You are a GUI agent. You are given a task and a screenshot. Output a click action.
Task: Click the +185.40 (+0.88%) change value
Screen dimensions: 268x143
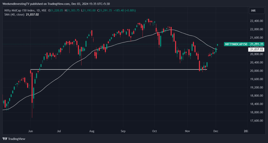click(124, 10)
